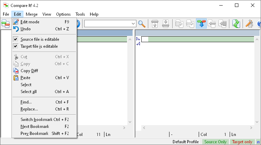
Task: Click Default Profile in status bar
Action: [x=185, y=142]
